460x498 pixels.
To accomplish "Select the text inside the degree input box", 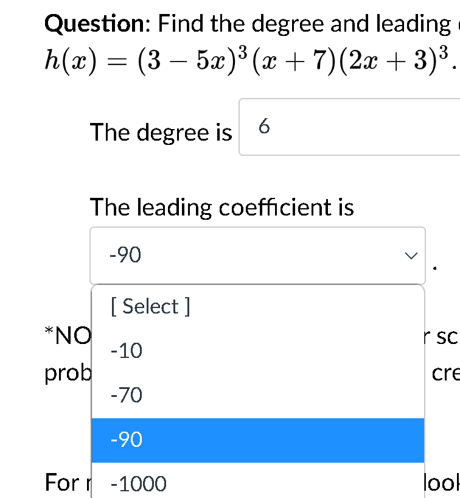I will point(264,128).
